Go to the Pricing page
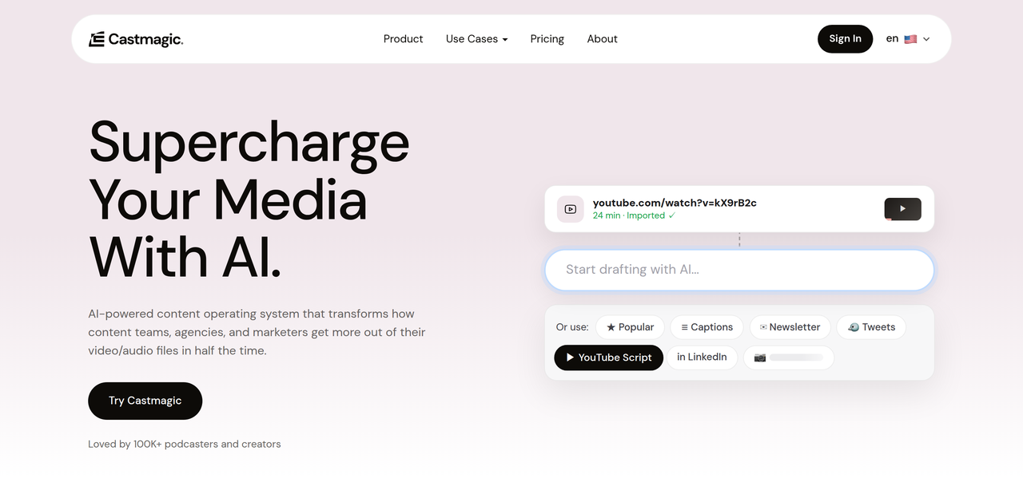The height and width of the screenshot is (490, 1023). (547, 39)
